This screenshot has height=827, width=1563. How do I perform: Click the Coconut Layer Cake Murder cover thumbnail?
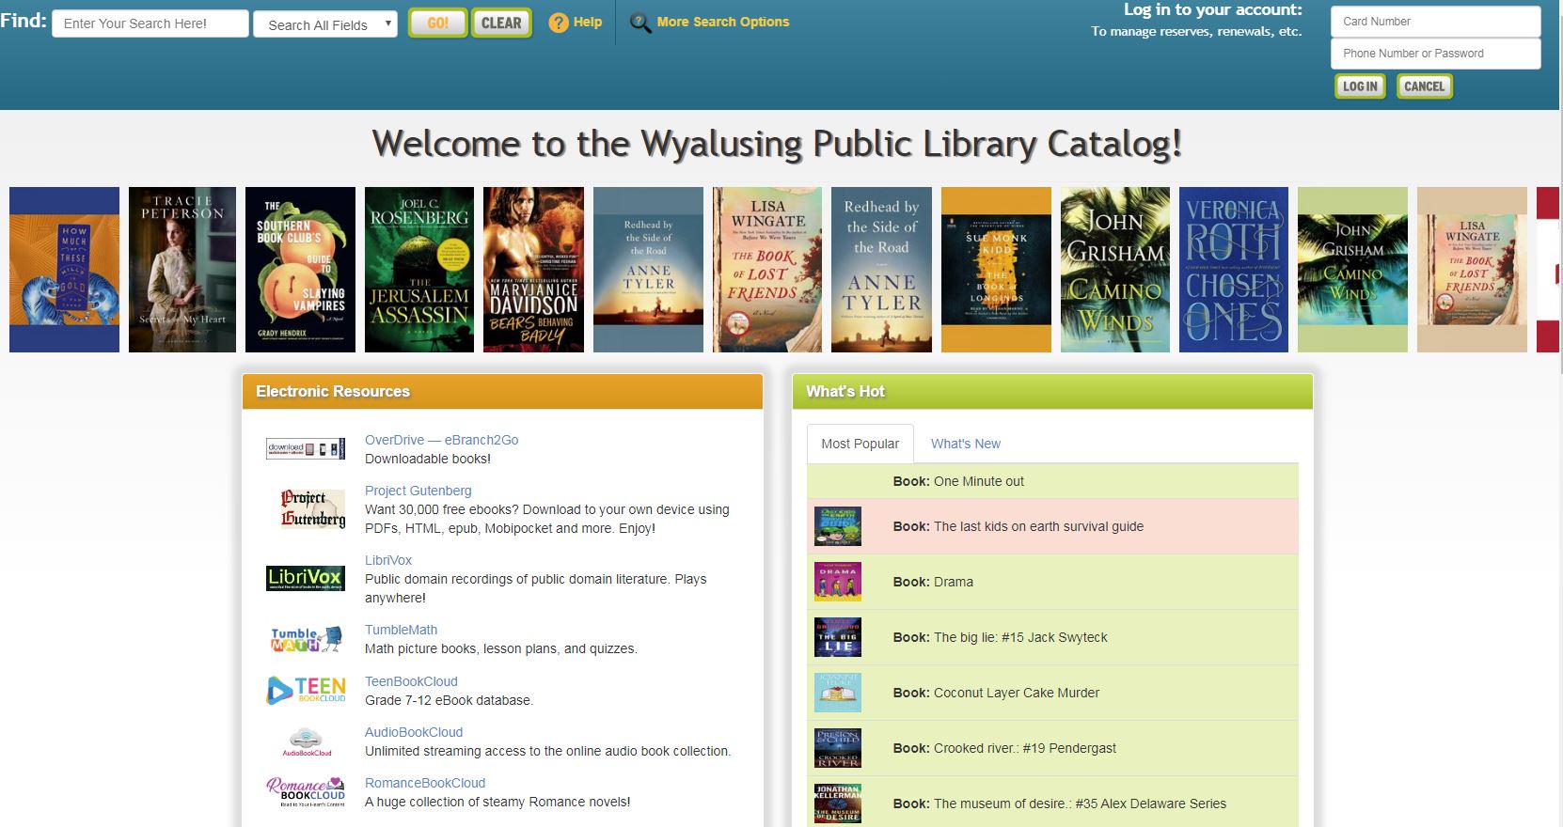tap(838, 693)
